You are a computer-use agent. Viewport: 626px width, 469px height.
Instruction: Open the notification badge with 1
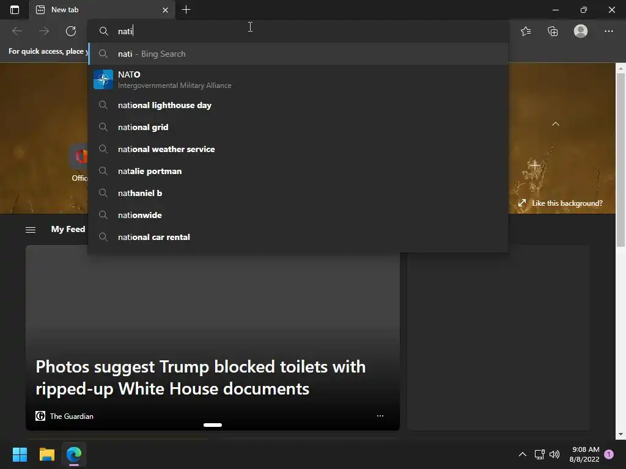pyautogui.click(x=609, y=454)
